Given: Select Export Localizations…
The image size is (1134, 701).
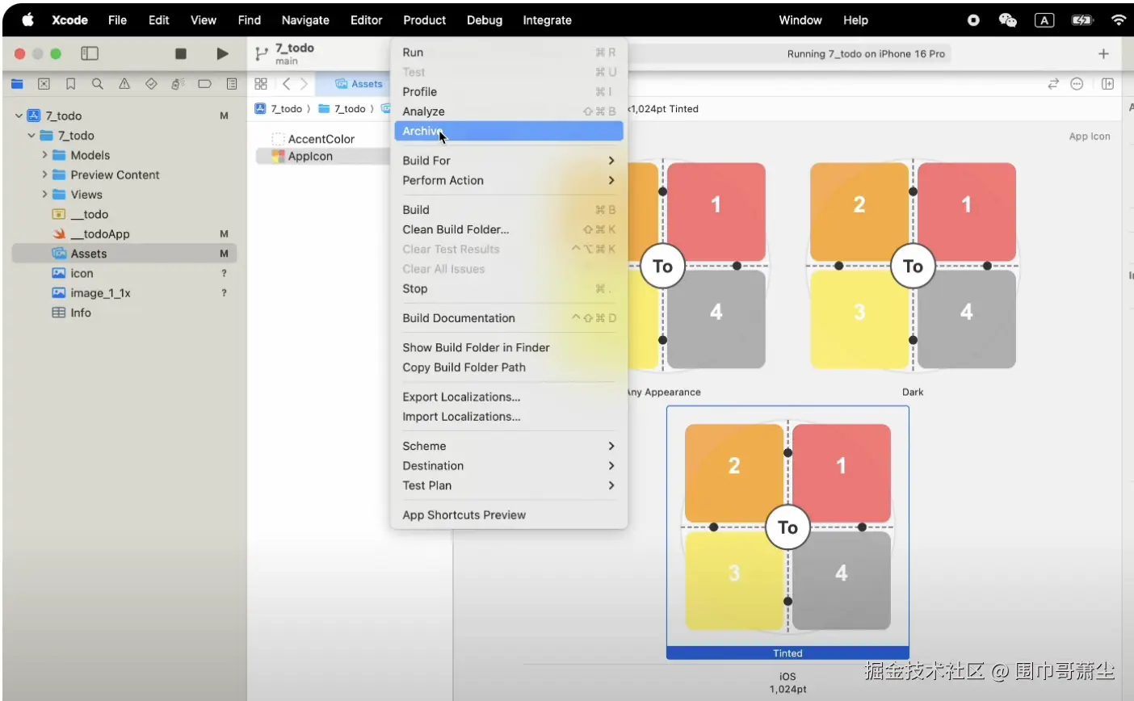Looking at the screenshot, I should click(509, 397).
